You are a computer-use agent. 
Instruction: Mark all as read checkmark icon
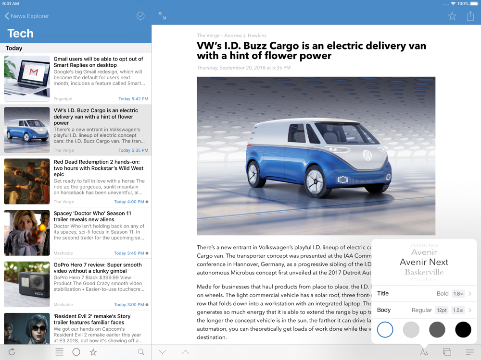(x=140, y=16)
